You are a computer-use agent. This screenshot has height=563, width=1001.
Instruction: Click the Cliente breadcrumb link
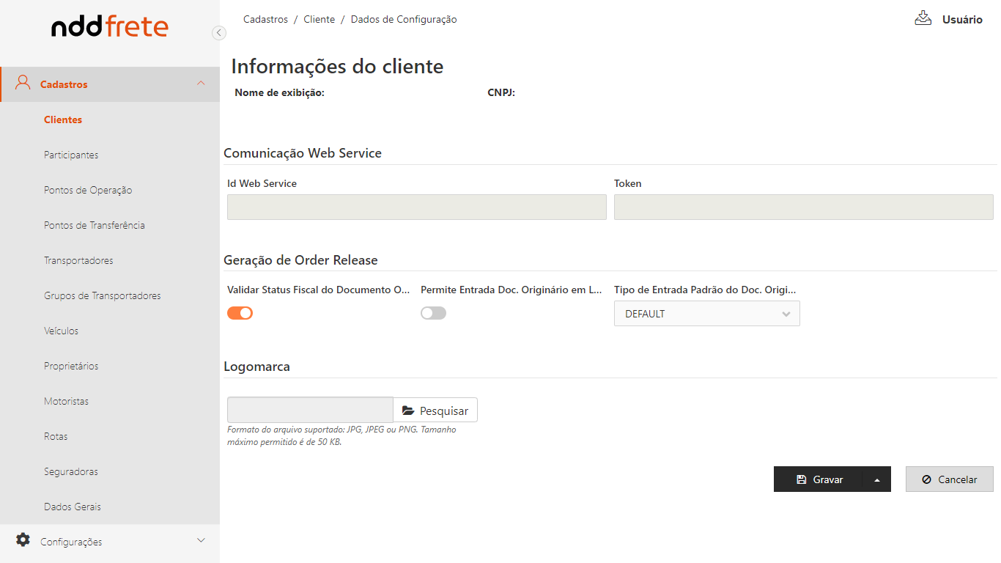(319, 20)
